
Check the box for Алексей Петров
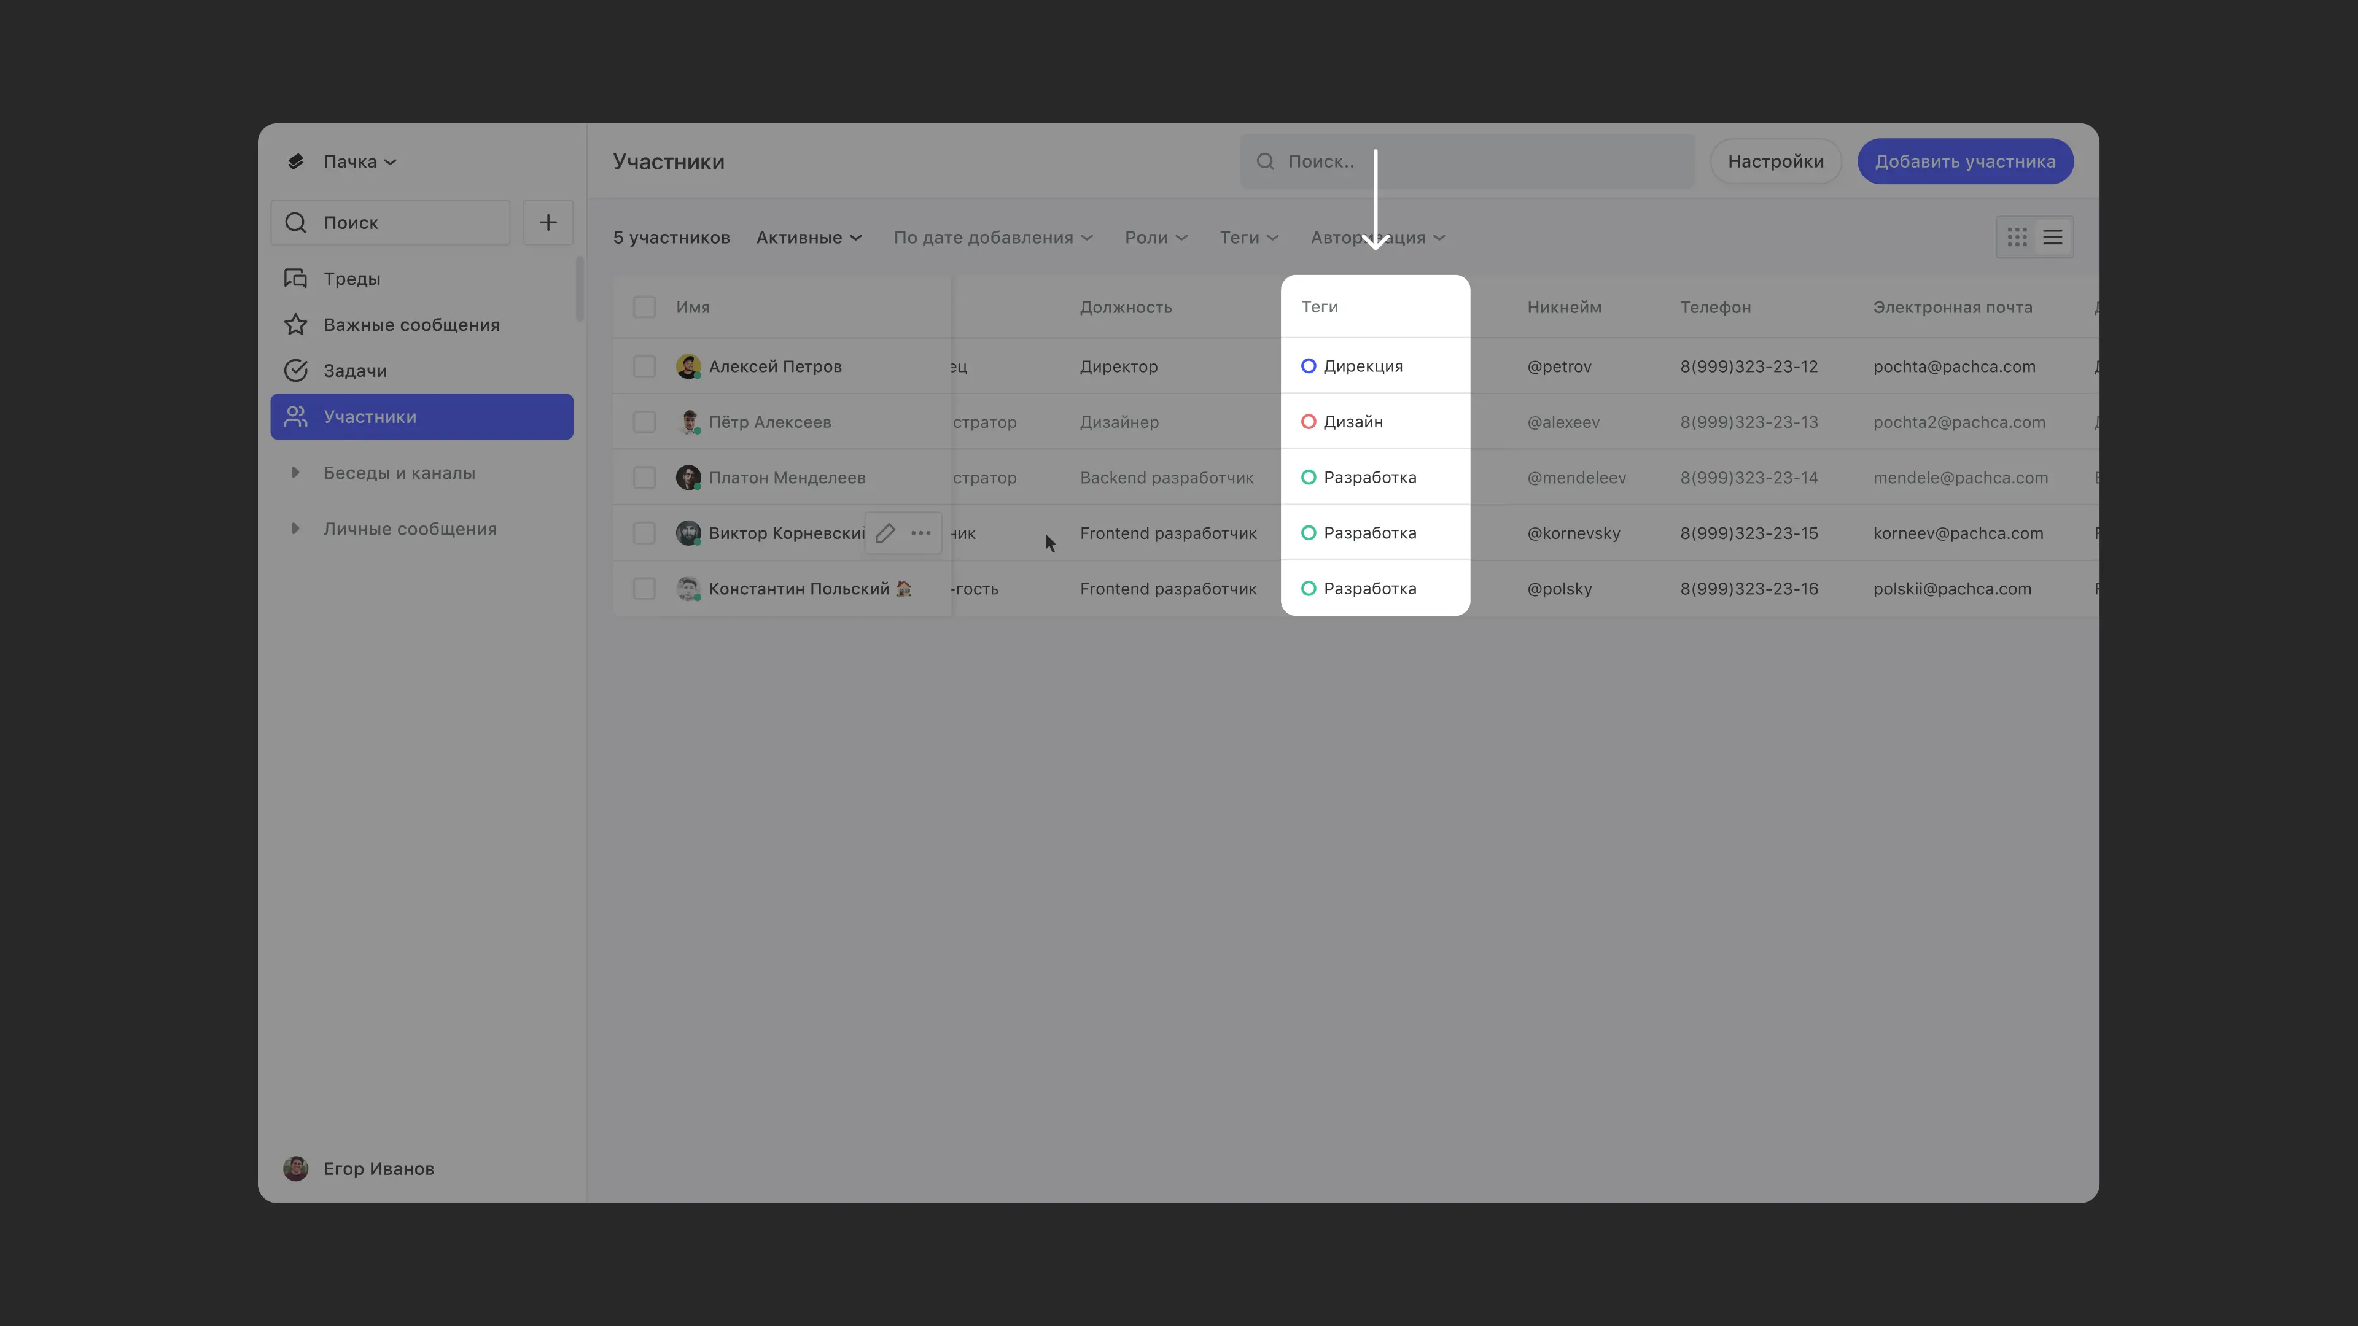pyautogui.click(x=644, y=367)
